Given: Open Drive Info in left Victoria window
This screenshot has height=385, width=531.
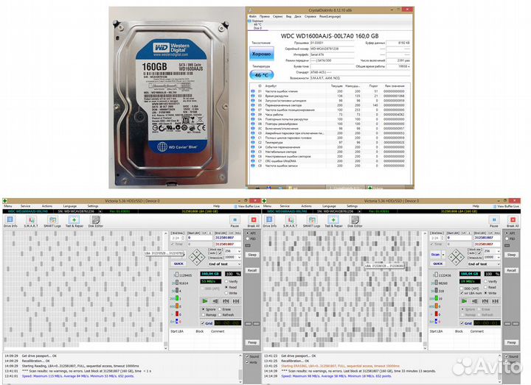Looking at the screenshot, I should pos(10,221).
